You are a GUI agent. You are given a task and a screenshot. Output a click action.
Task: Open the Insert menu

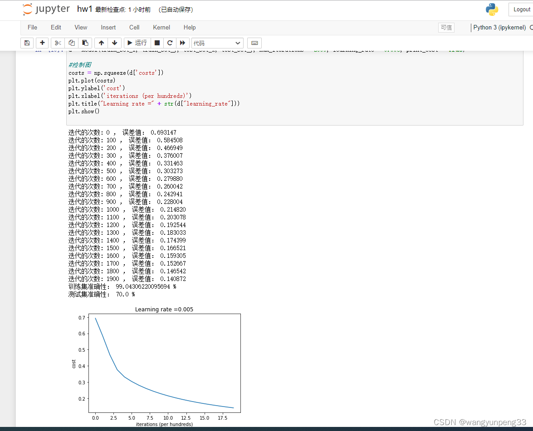tap(108, 28)
